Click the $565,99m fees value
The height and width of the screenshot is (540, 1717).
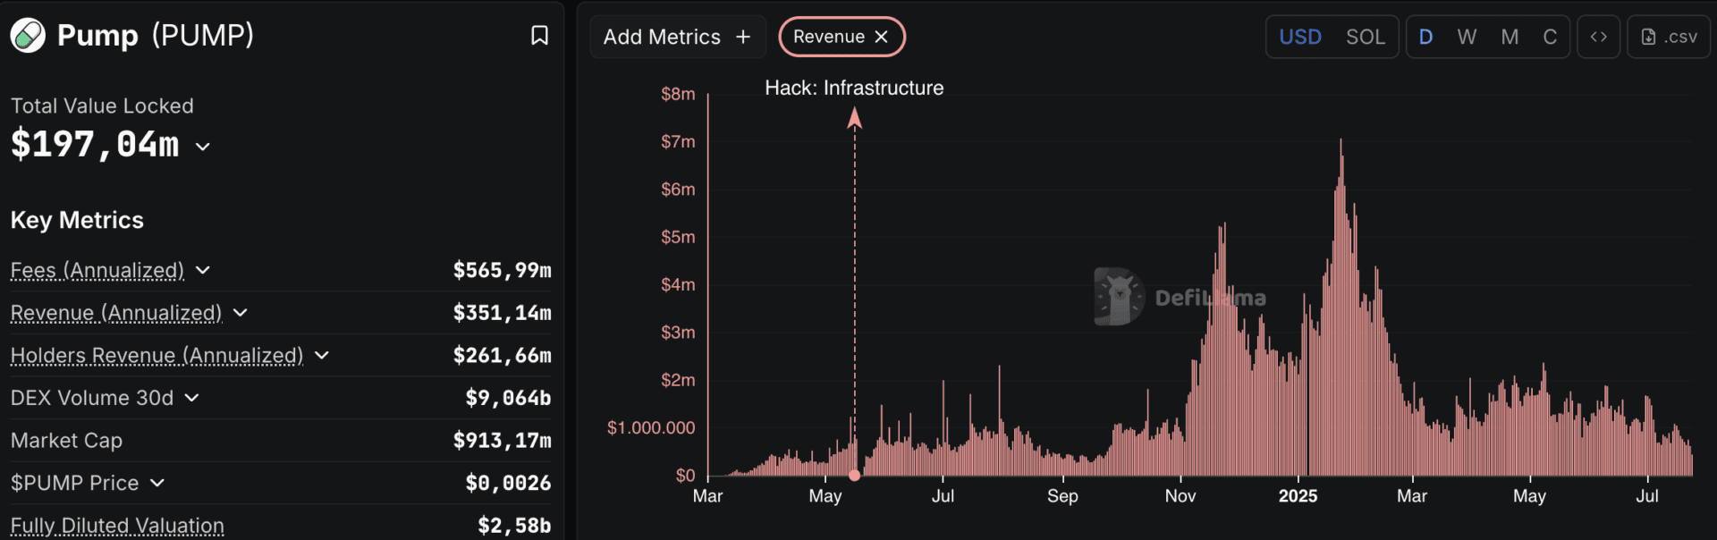tap(502, 270)
